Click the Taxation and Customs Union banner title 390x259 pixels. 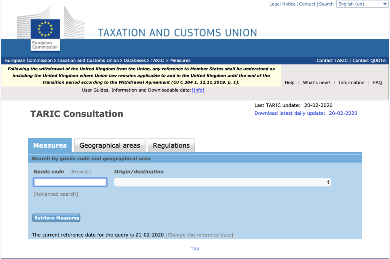(x=177, y=32)
